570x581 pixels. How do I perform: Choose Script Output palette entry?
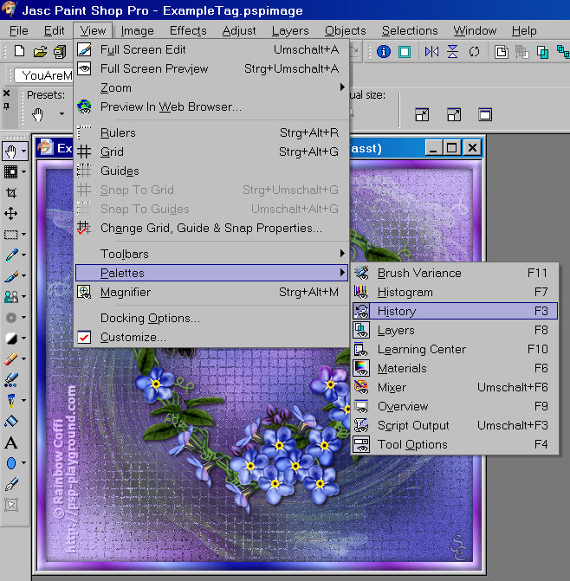pos(455,425)
